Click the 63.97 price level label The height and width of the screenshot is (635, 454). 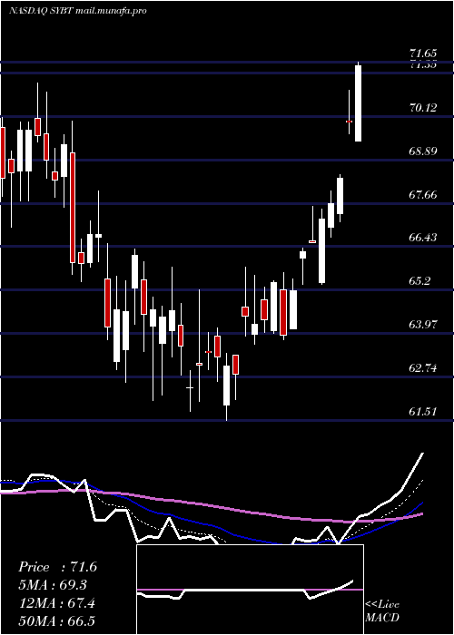(x=423, y=325)
